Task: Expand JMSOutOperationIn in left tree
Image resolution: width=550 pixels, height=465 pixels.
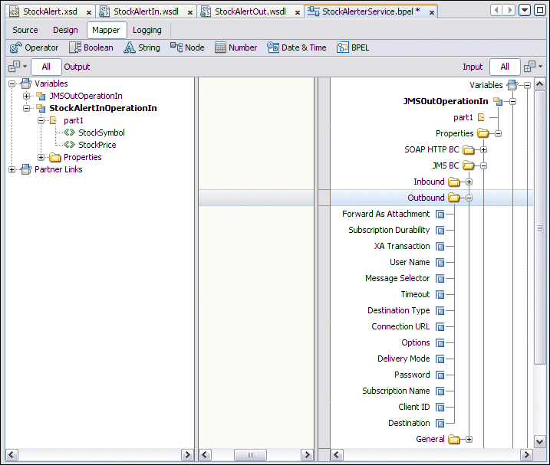Action: pos(27,96)
